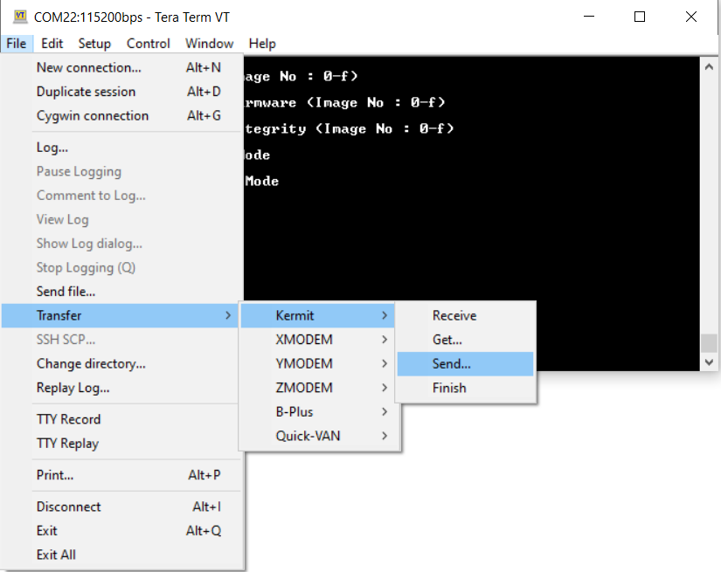Maximize the Tera Term window
Viewport: 721px width, 572px height.
coord(640,17)
